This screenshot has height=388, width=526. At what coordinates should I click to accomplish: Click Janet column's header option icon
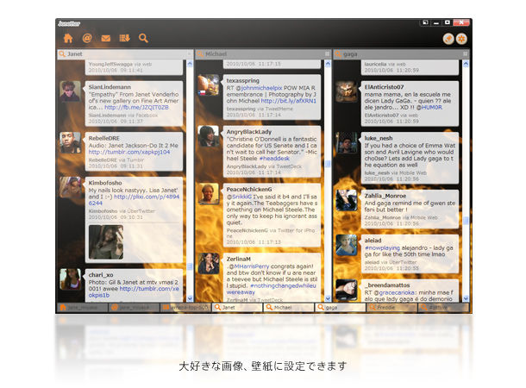click(x=189, y=54)
